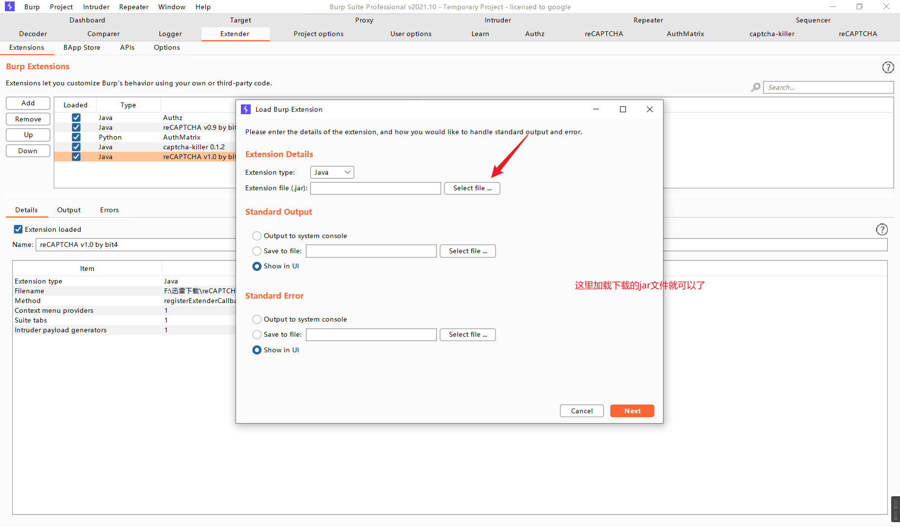Viewport: 900px width, 527px height.
Task: Open the AuthMatrix tab
Action: click(686, 34)
